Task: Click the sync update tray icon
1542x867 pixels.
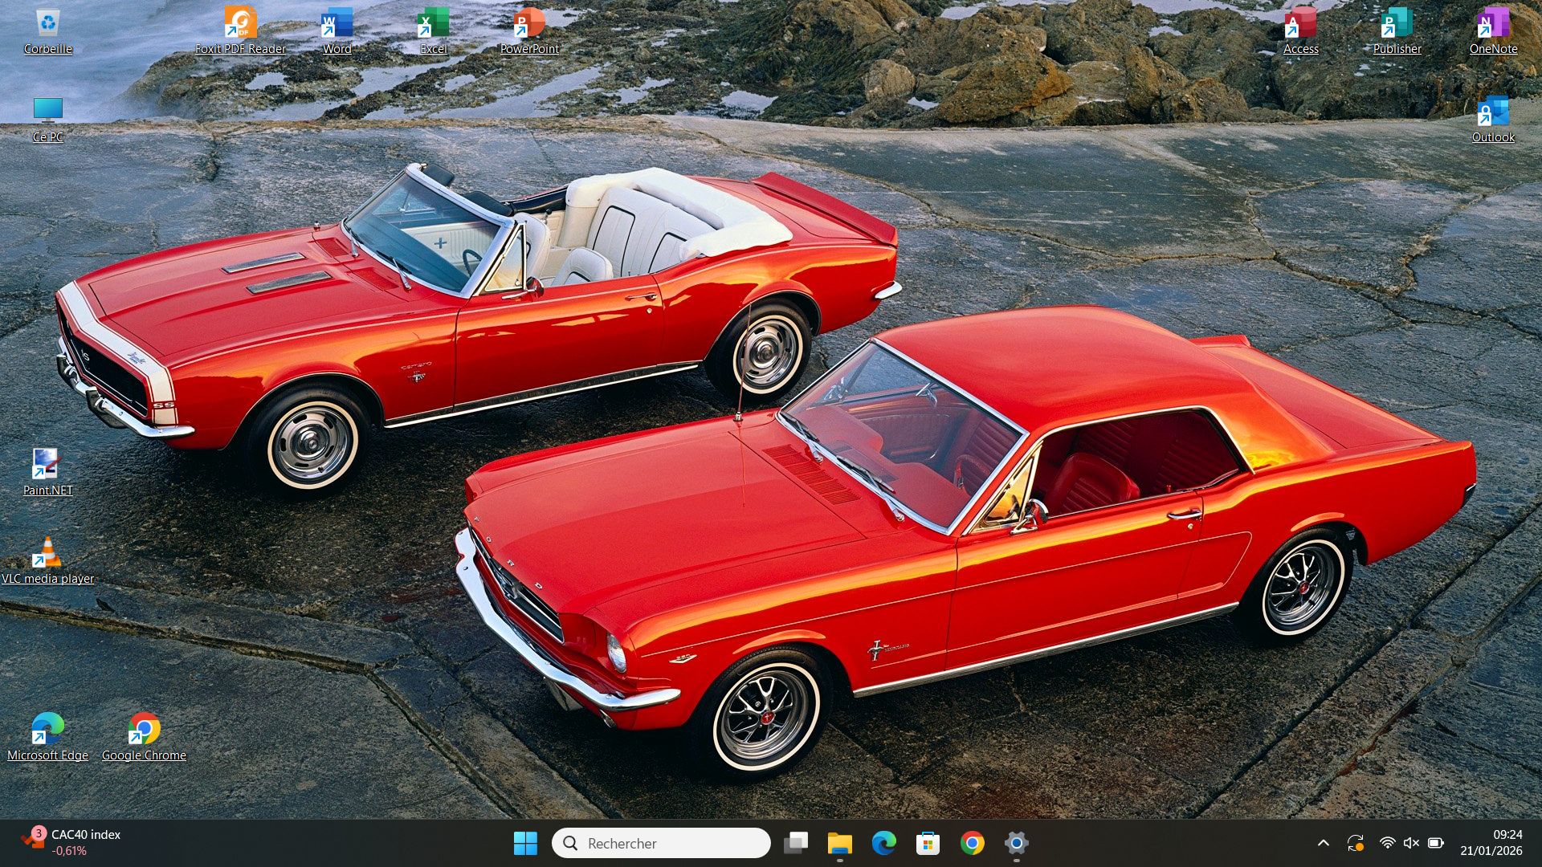Action: [x=1356, y=843]
